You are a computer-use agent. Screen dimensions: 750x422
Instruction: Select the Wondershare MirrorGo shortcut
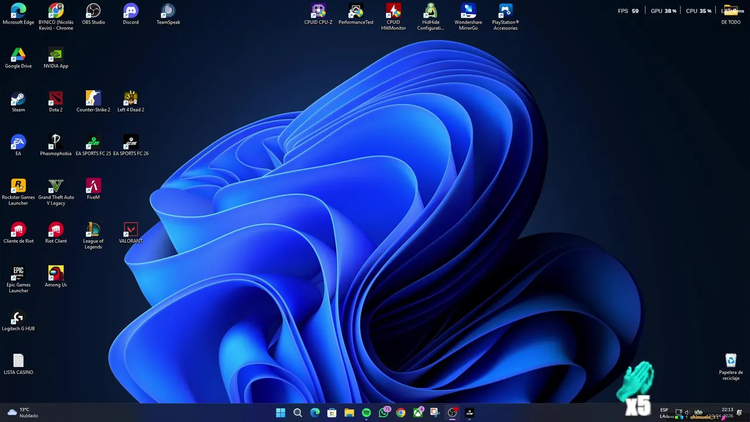[468, 17]
